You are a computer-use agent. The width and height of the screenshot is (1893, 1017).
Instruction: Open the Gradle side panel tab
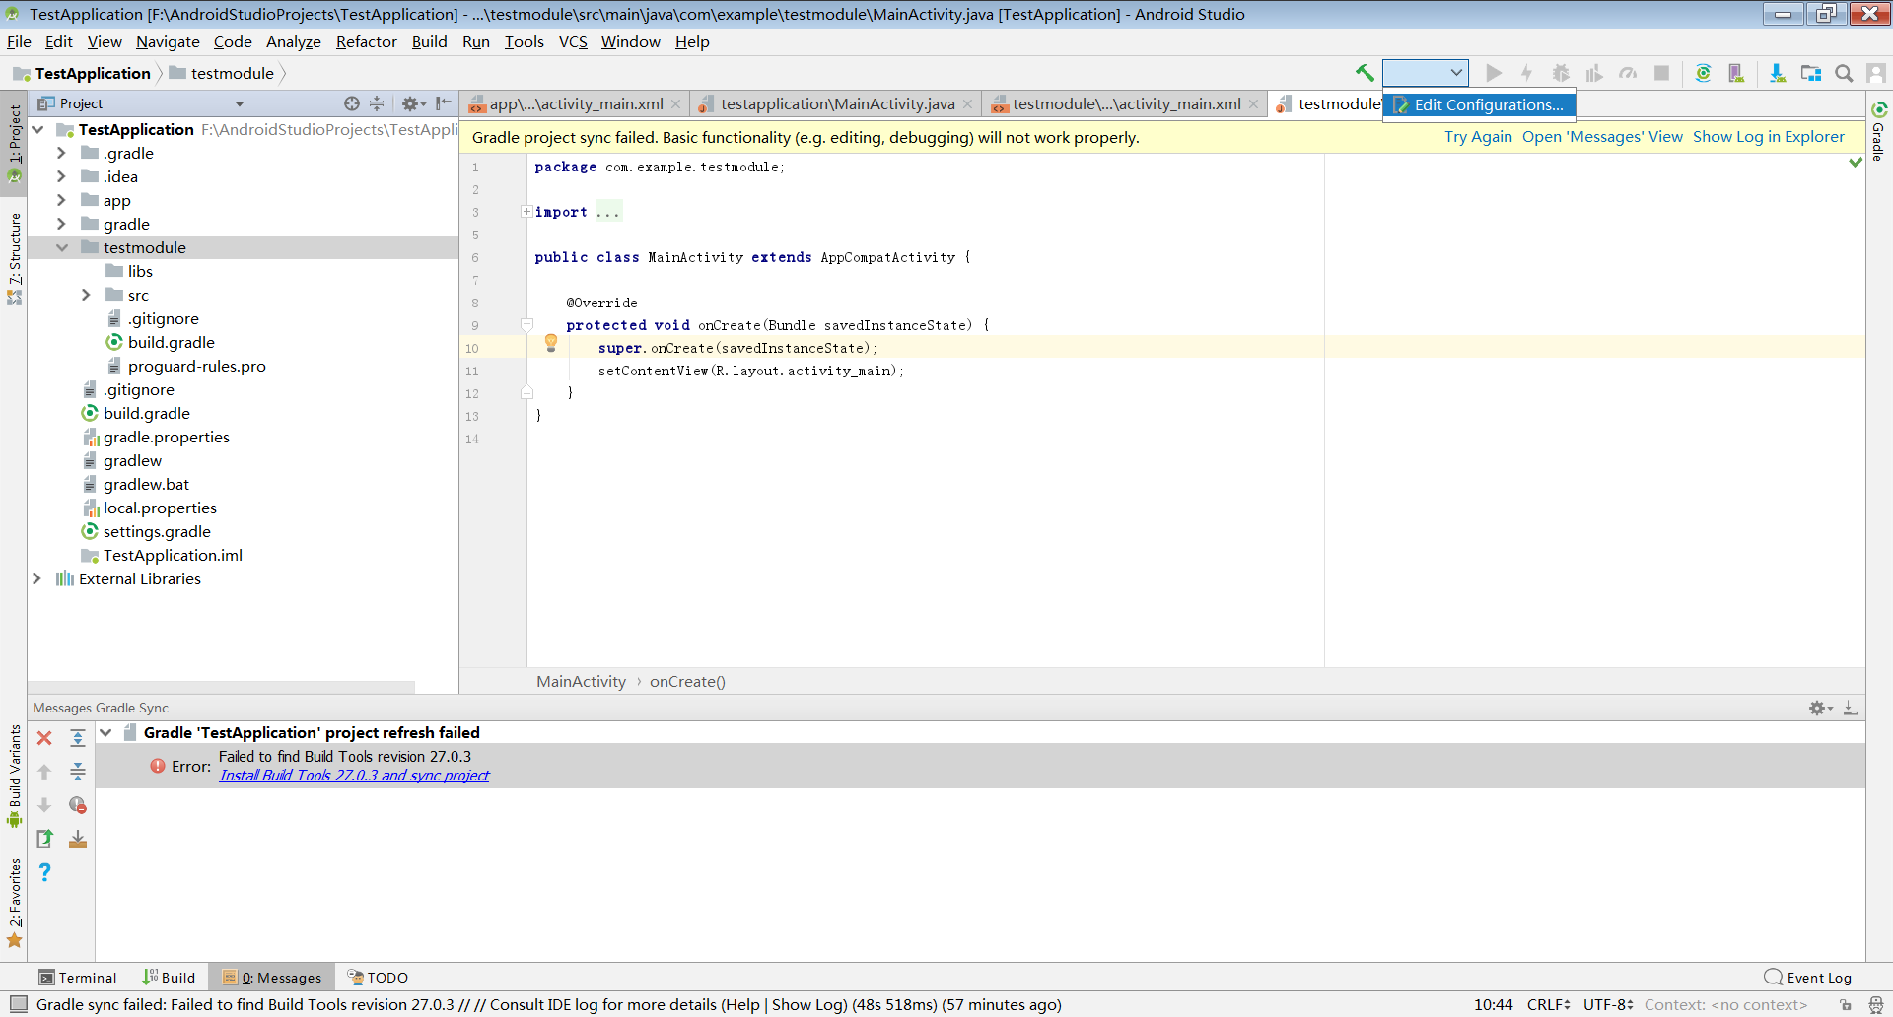[x=1878, y=131]
